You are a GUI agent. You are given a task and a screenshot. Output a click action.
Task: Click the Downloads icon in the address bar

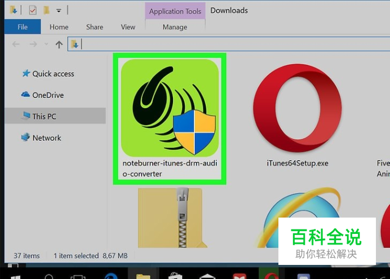pyautogui.click(x=74, y=44)
